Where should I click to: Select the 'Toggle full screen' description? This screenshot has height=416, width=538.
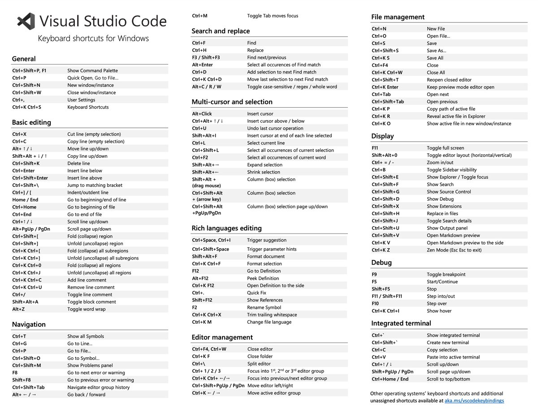(446, 148)
